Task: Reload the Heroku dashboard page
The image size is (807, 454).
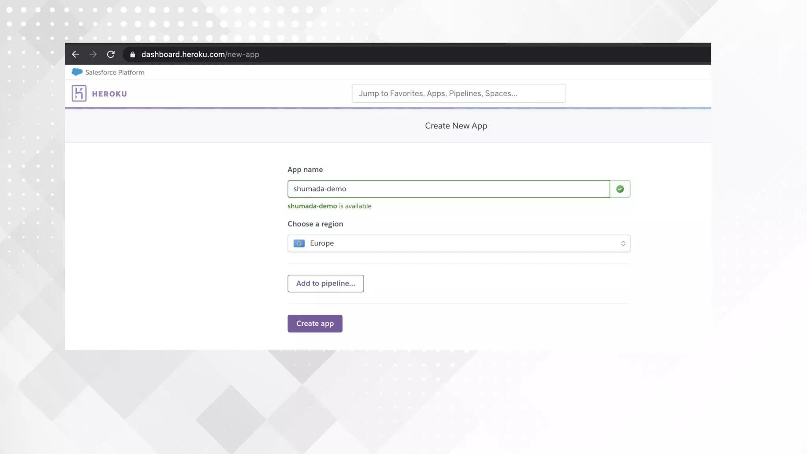Action: (111, 54)
